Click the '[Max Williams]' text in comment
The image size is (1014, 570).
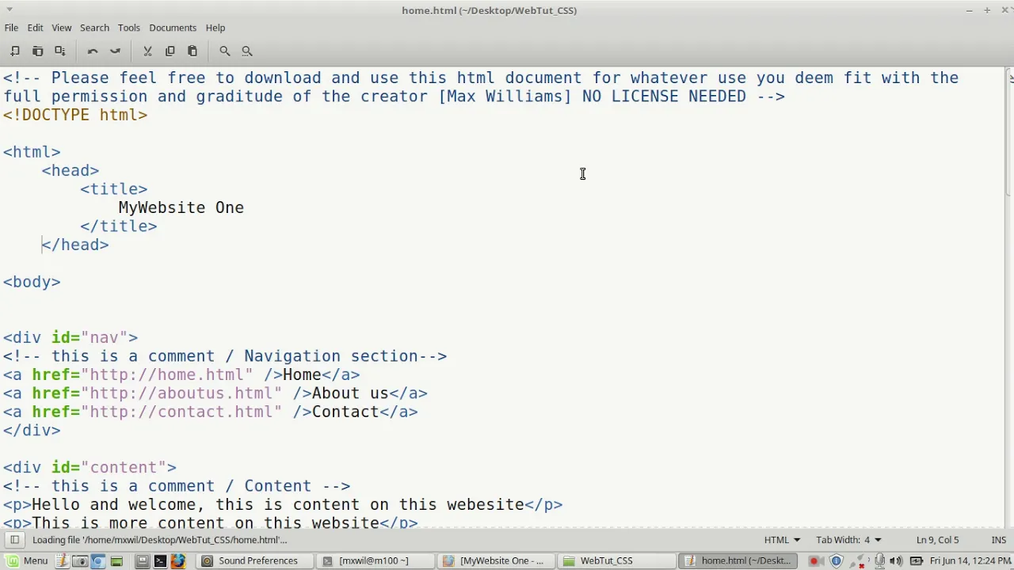coord(505,97)
